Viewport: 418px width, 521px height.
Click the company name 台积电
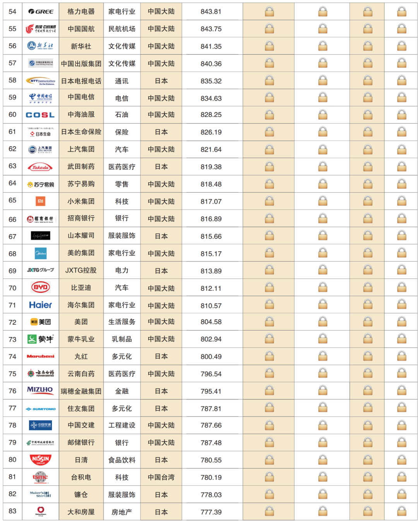coord(81,477)
